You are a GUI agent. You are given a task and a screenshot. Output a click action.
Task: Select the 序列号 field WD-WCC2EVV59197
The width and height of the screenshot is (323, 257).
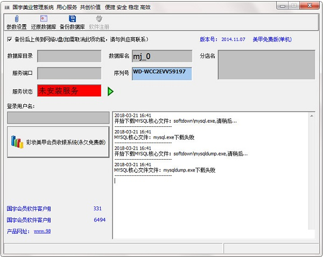(x=162, y=74)
